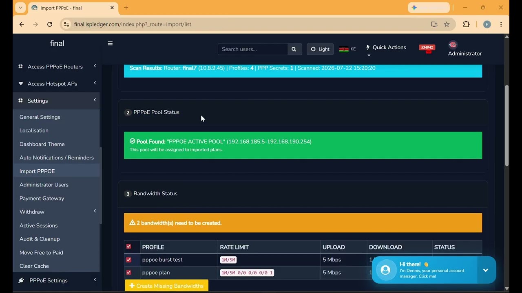
Task: Toggle the select-all checkbox in table header
Action: pos(128,247)
